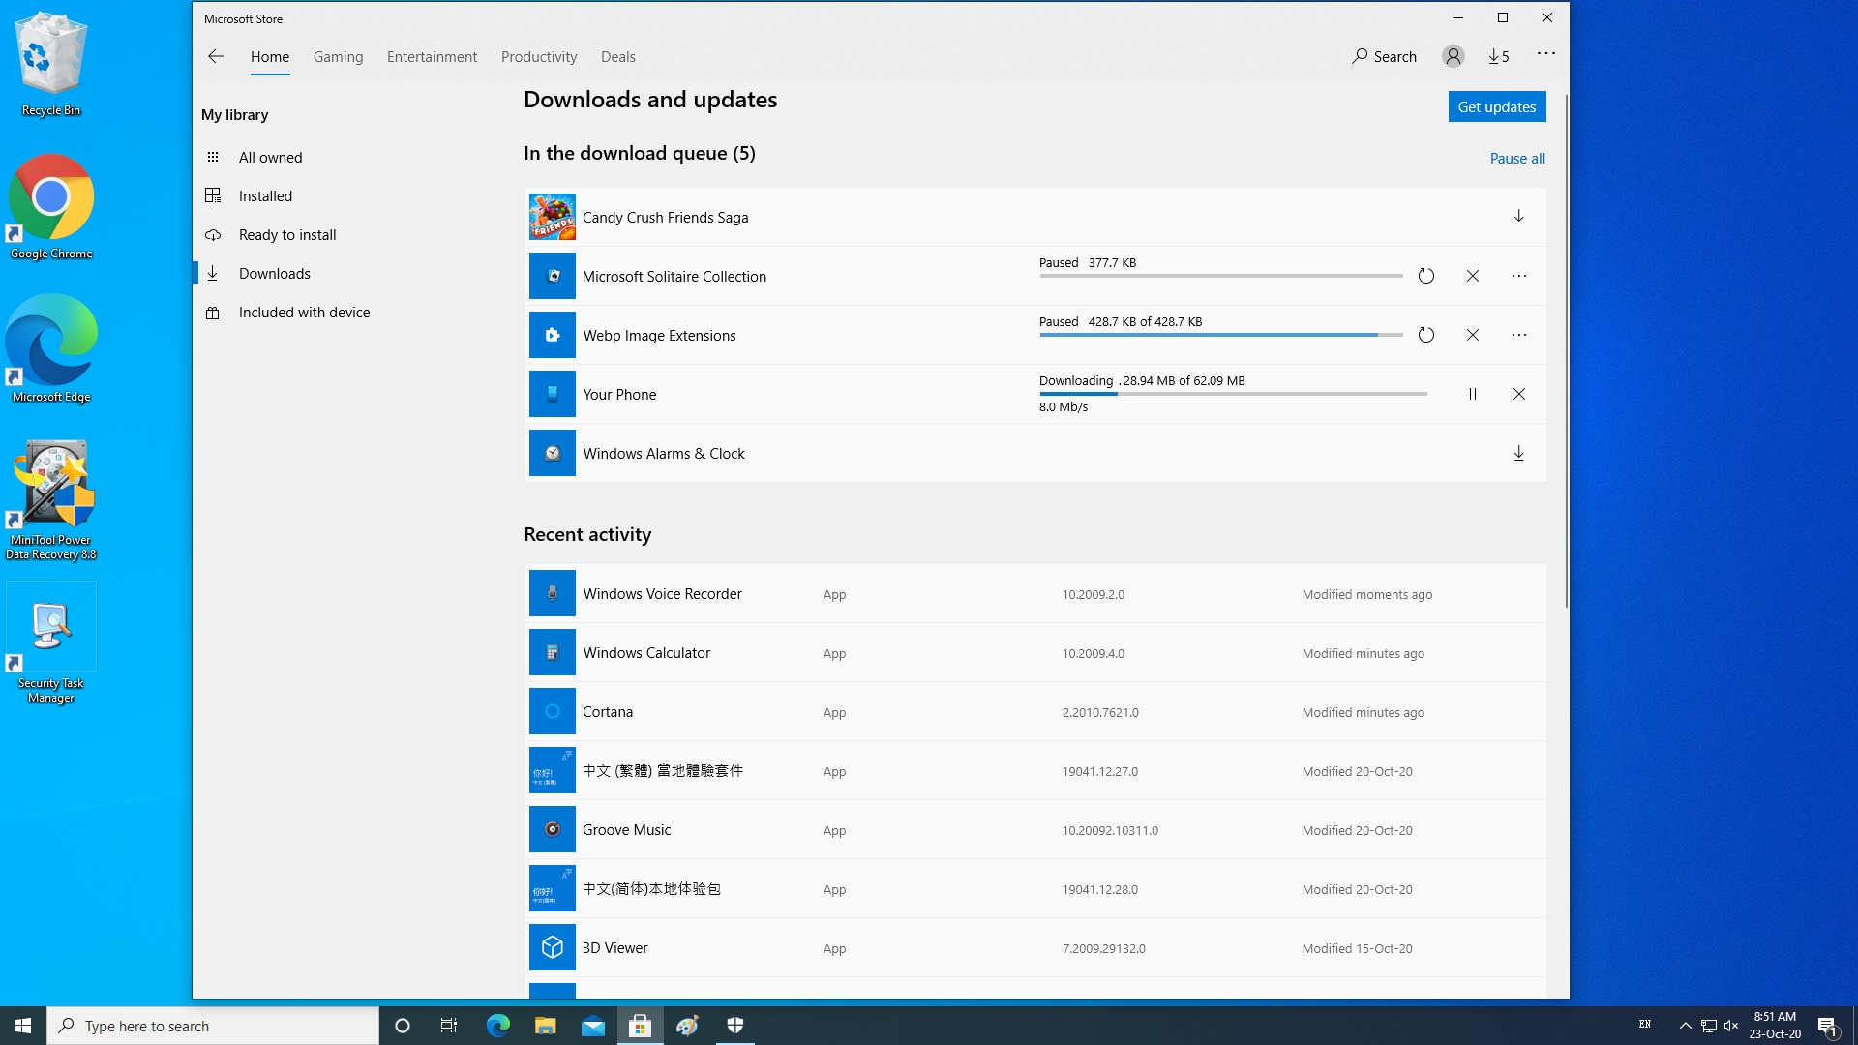Cancel the Your Phone download
Image resolution: width=1858 pixels, height=1045 pixels.
click(x=1518, y=395)
